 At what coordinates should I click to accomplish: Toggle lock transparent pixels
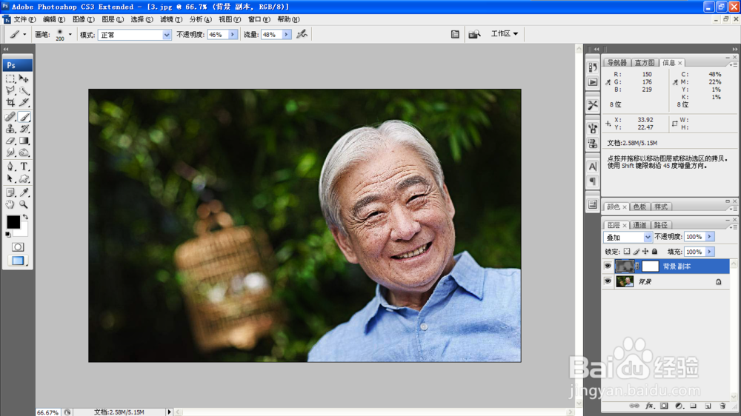click(x=627, y=252)
